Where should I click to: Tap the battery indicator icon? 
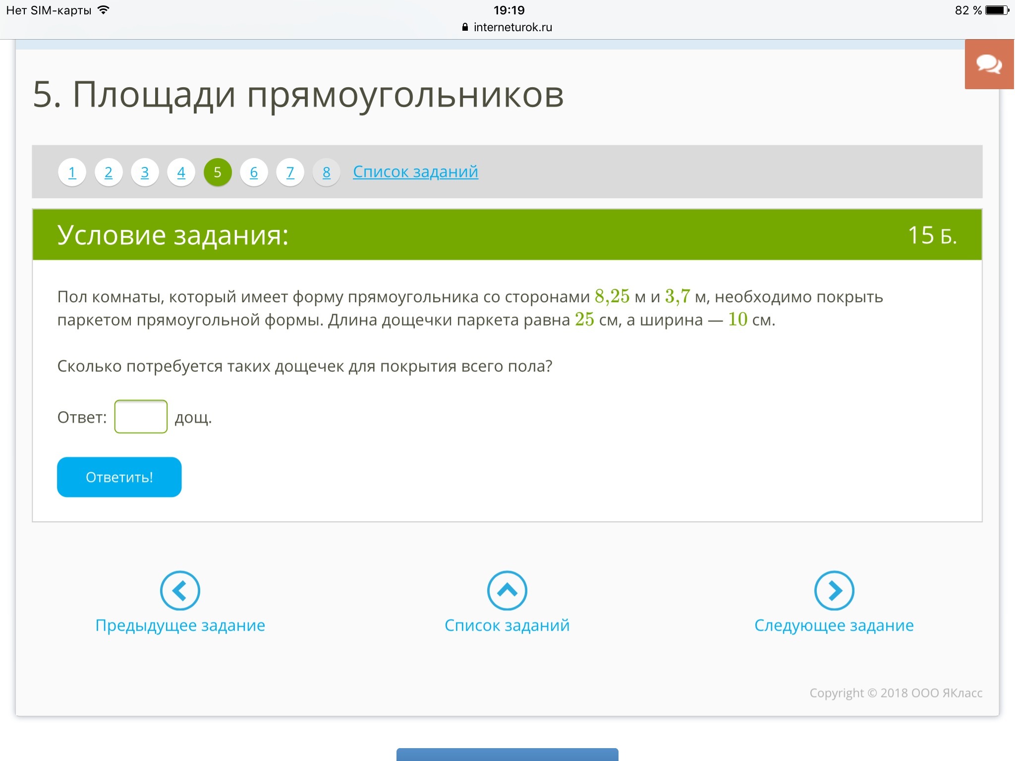pyautogui.click(x=998, y=10)
